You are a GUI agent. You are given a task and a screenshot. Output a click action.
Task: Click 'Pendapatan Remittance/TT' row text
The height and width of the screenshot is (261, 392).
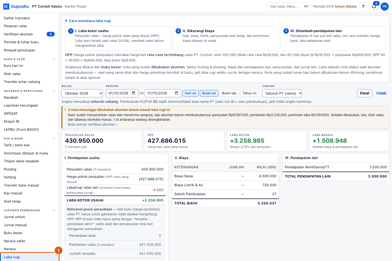[x=307, y=167]
